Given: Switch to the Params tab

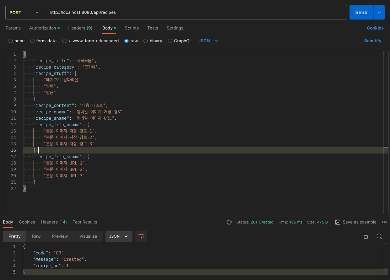Looking at the screenshot, I should click(x=13, y=28).
